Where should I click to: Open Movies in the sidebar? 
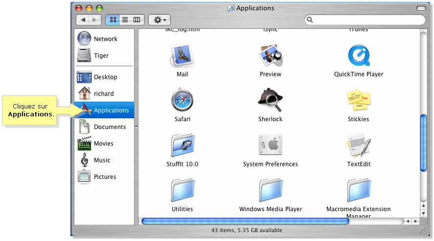tap(104, 143)
